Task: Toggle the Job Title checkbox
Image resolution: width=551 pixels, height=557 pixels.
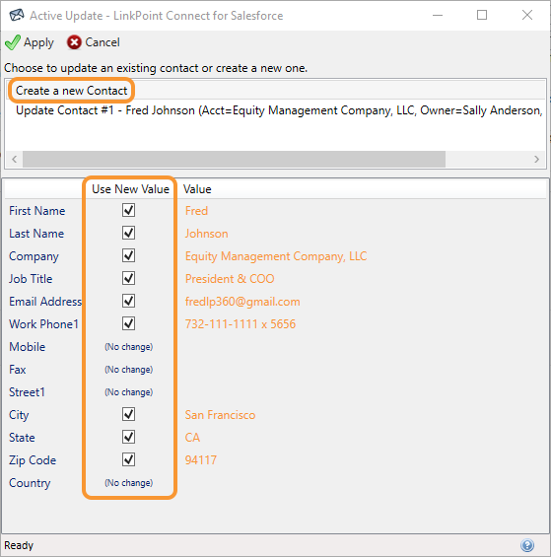Action: pyautogui.click(x=128, y=278)
